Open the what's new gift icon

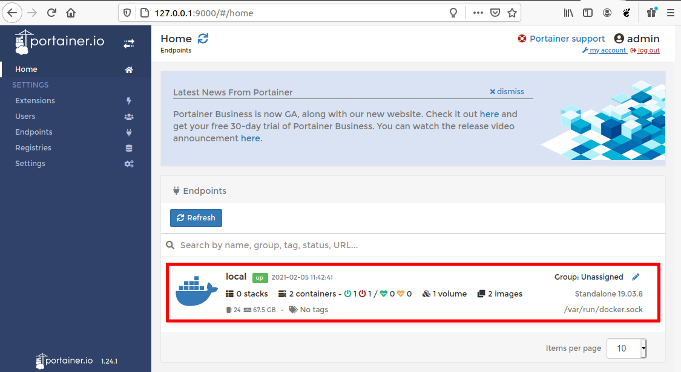pyautogui.click(x=651, y=12)
